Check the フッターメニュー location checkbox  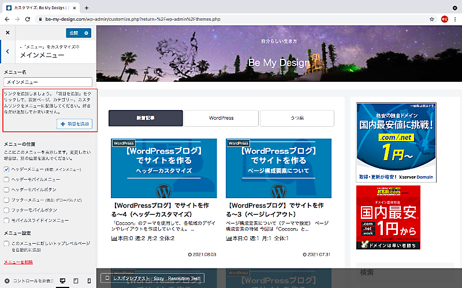point(7,200)
